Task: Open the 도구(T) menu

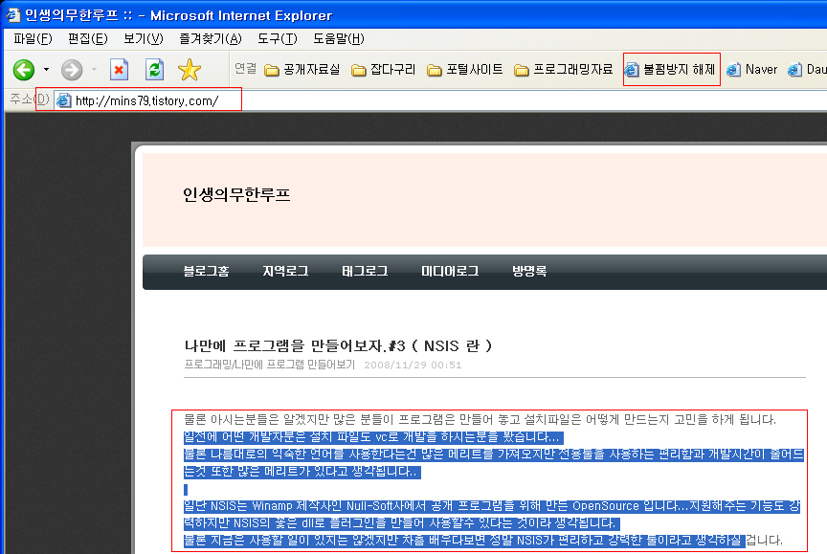Action: pyautogui.click(x=278, y=38)
